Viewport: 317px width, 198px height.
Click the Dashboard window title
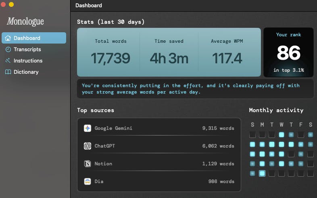click(x=89, y=6)
